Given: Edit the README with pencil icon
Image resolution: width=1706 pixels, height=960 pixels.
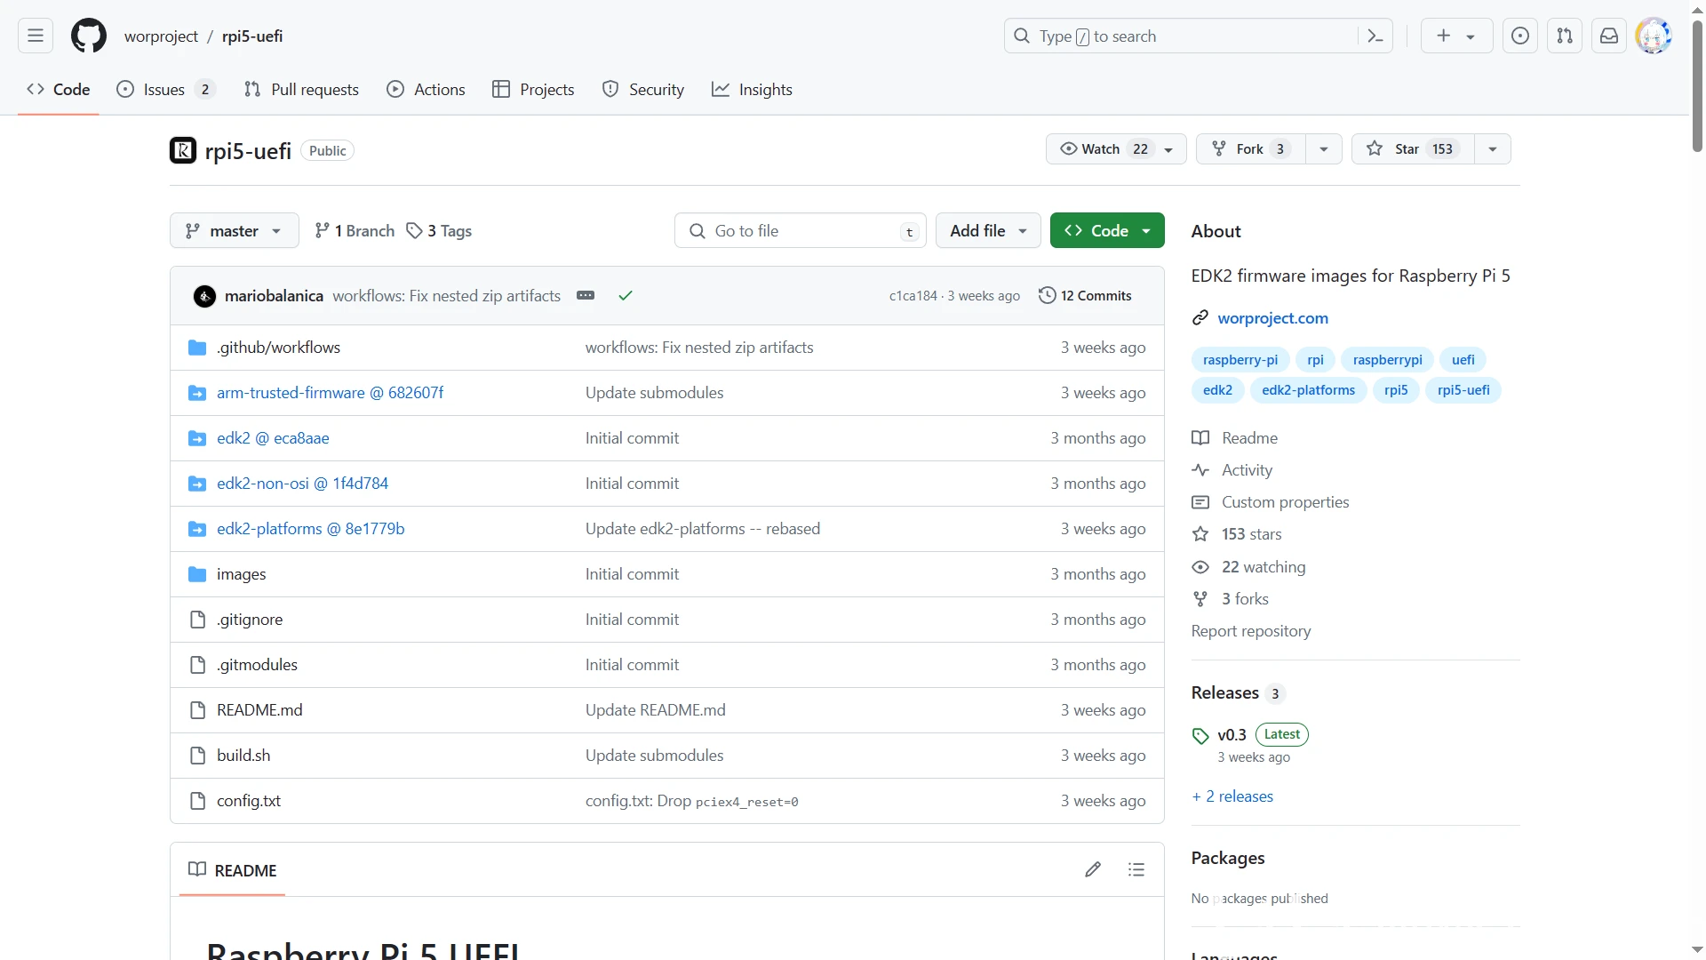Looking at the screenshot, I should pyautogui.click(x=1093, y=869).
